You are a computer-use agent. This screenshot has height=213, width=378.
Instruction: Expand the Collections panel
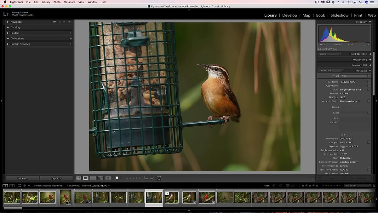(8, 38)
